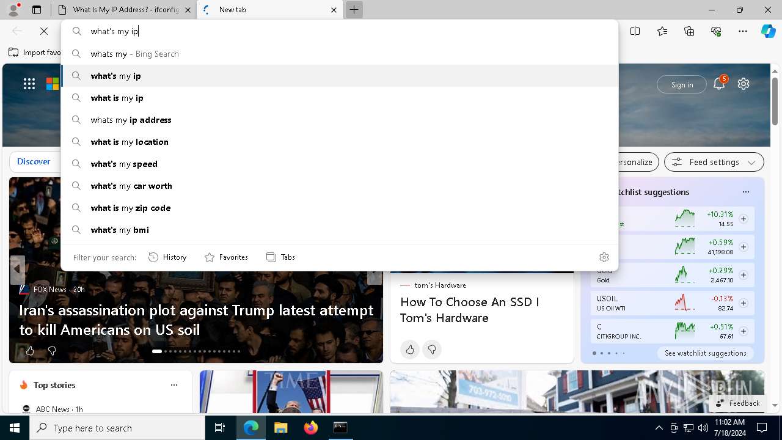The height and width of the screenshot is (440, 782).
Task: Select suggestion "what's my ip"
Action: click(x=340, y=76)
